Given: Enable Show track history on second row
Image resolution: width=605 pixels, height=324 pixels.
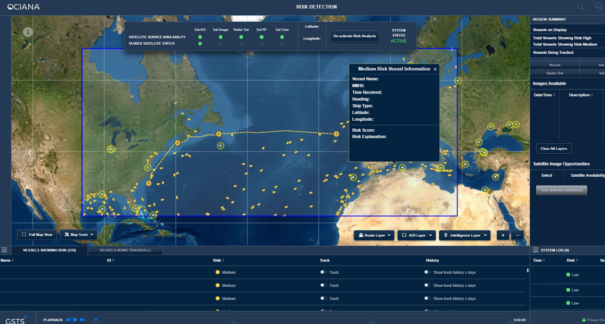Looking at the screenshot, I should coord(427,285).
